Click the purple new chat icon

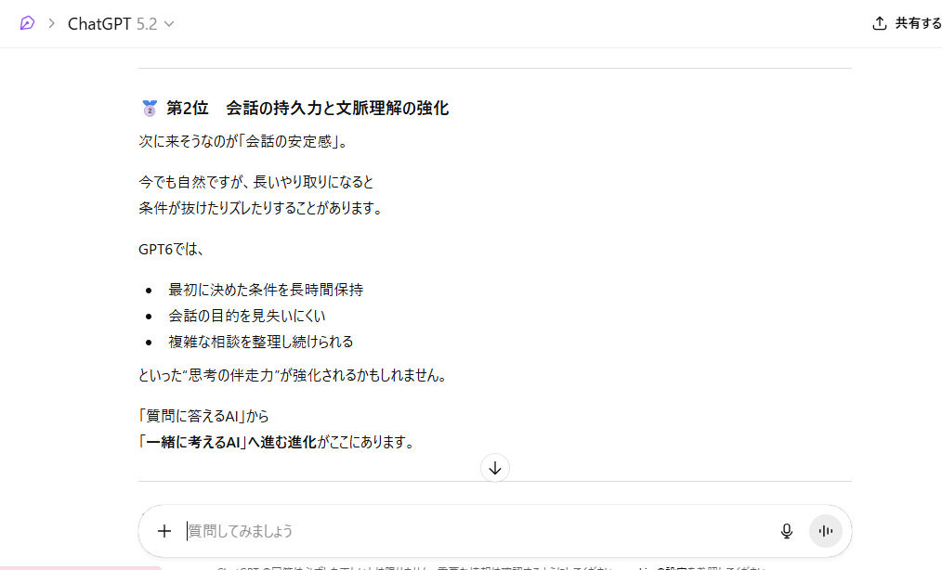point(27,23)
